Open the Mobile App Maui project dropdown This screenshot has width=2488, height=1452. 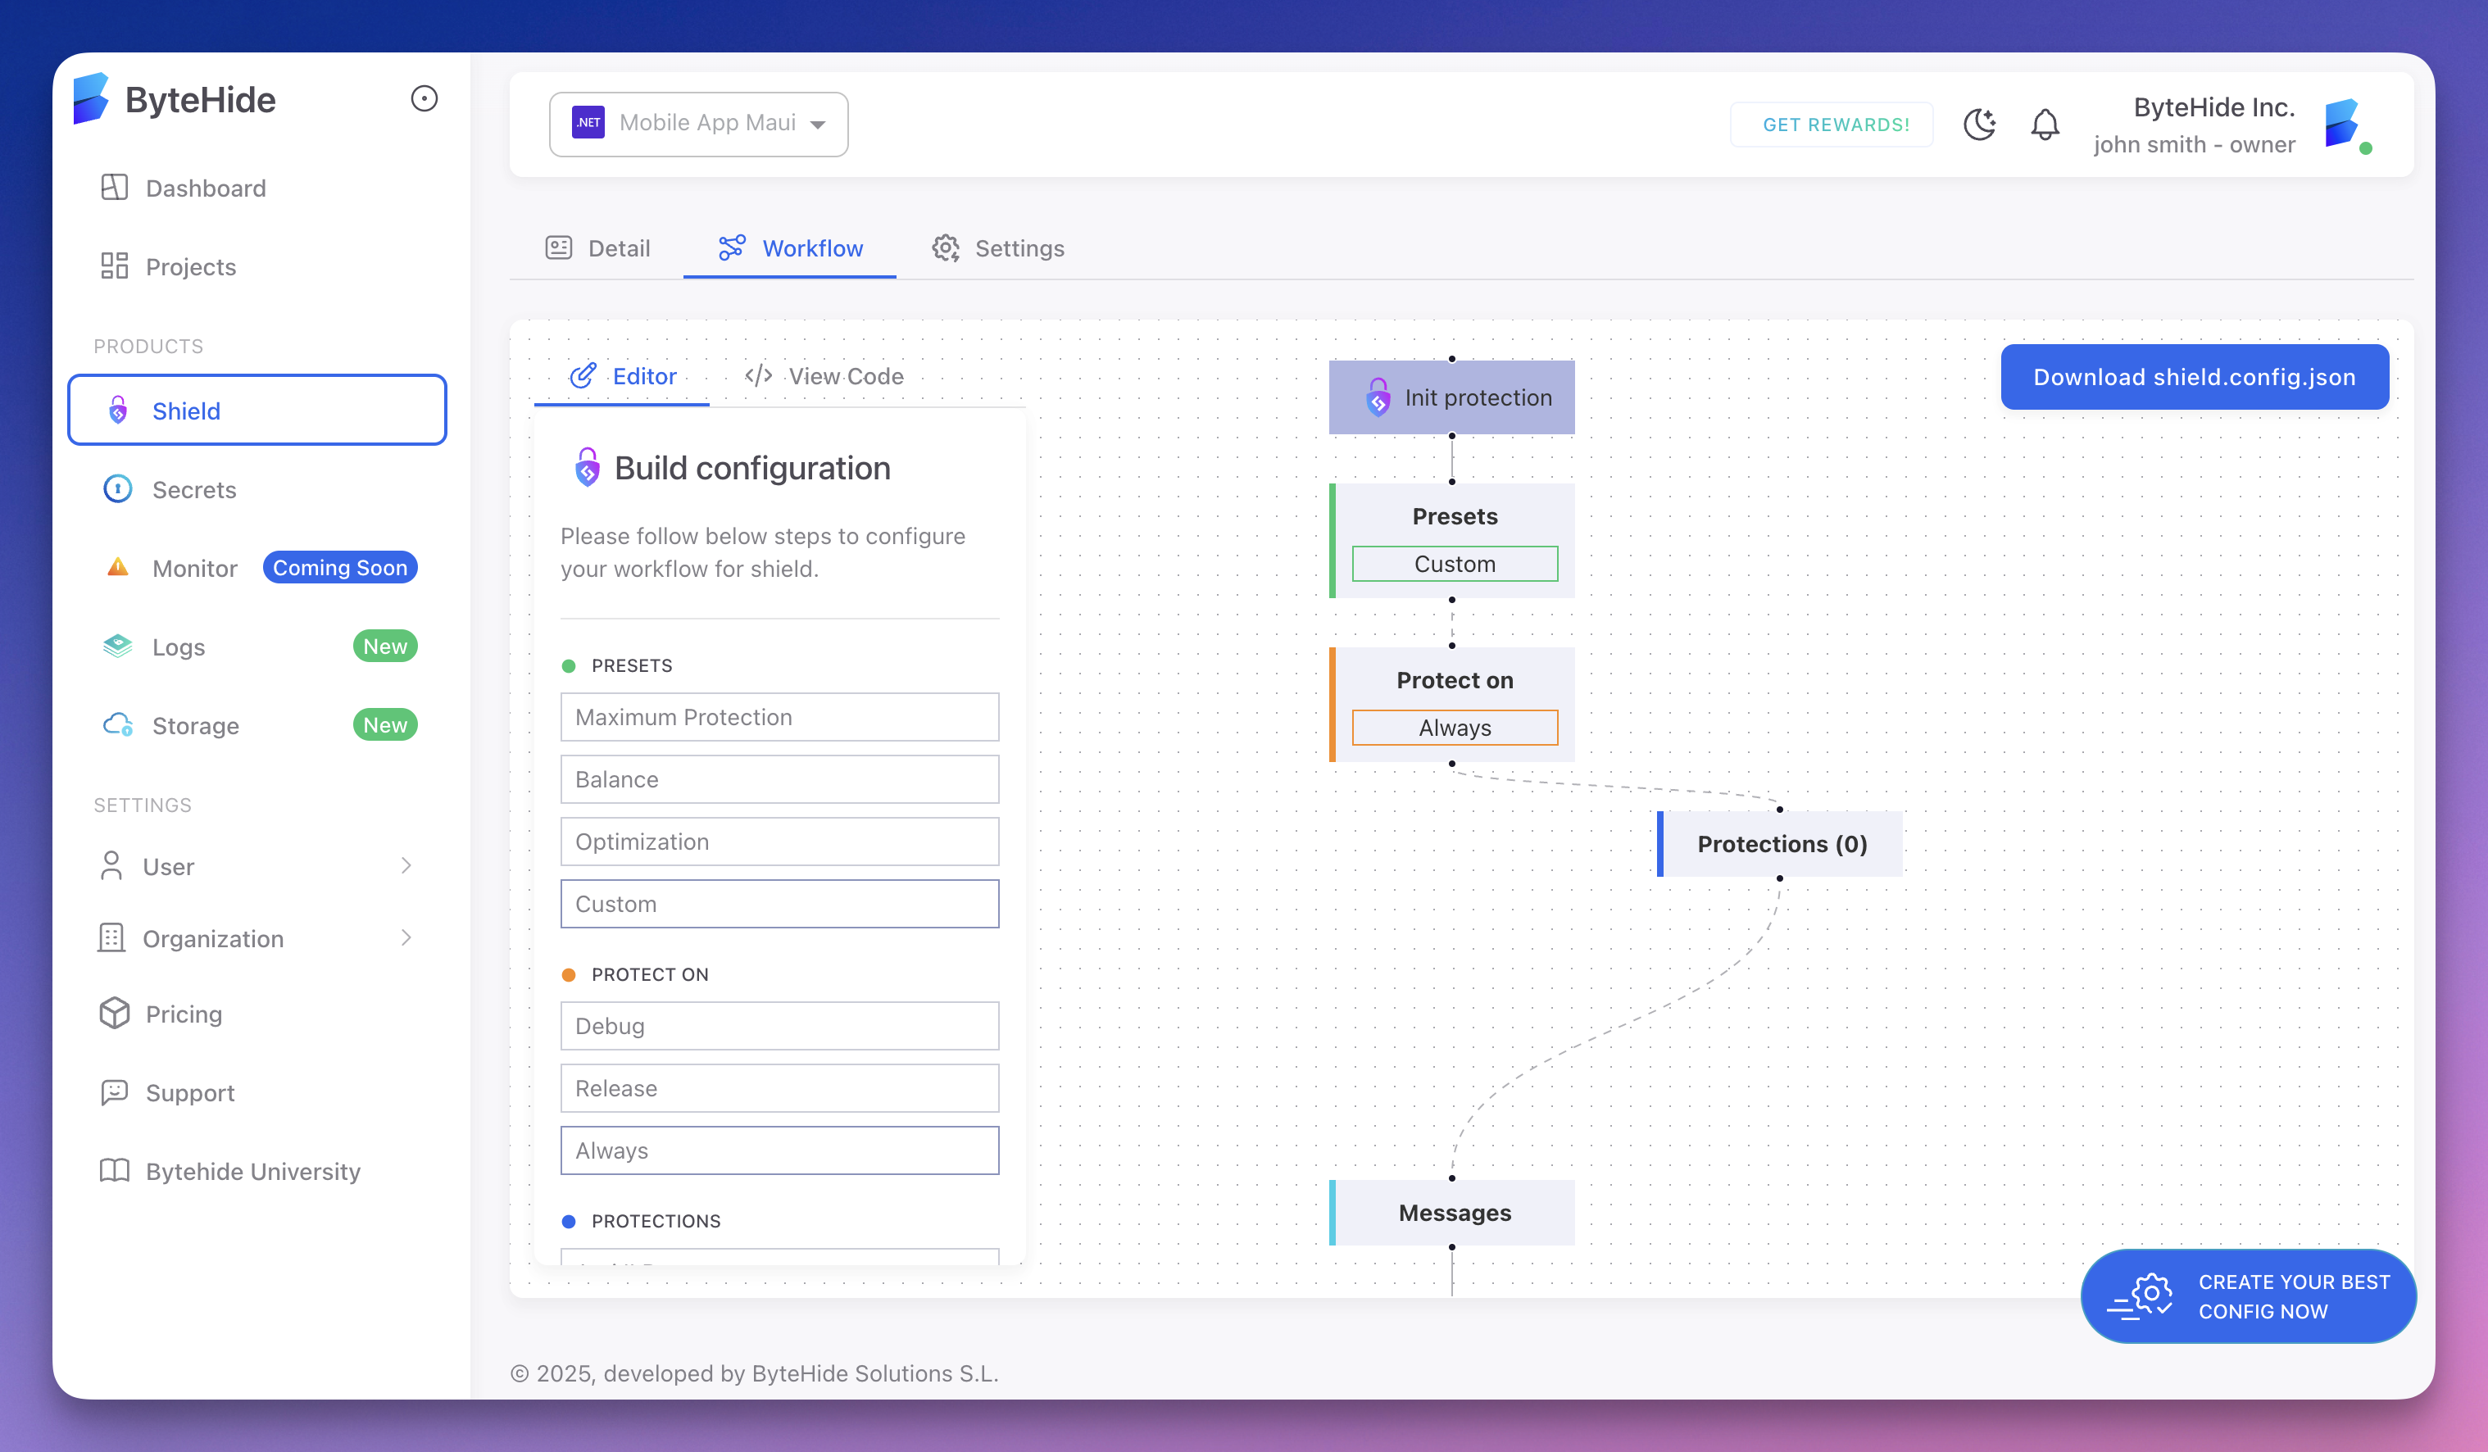click(x=698, y=124)
